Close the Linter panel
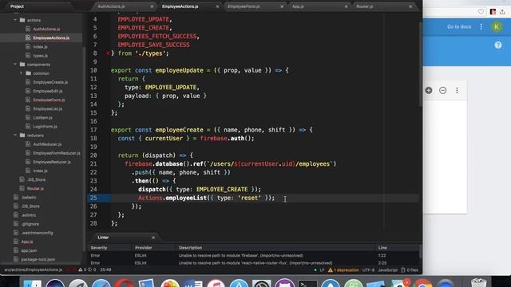 153,238
